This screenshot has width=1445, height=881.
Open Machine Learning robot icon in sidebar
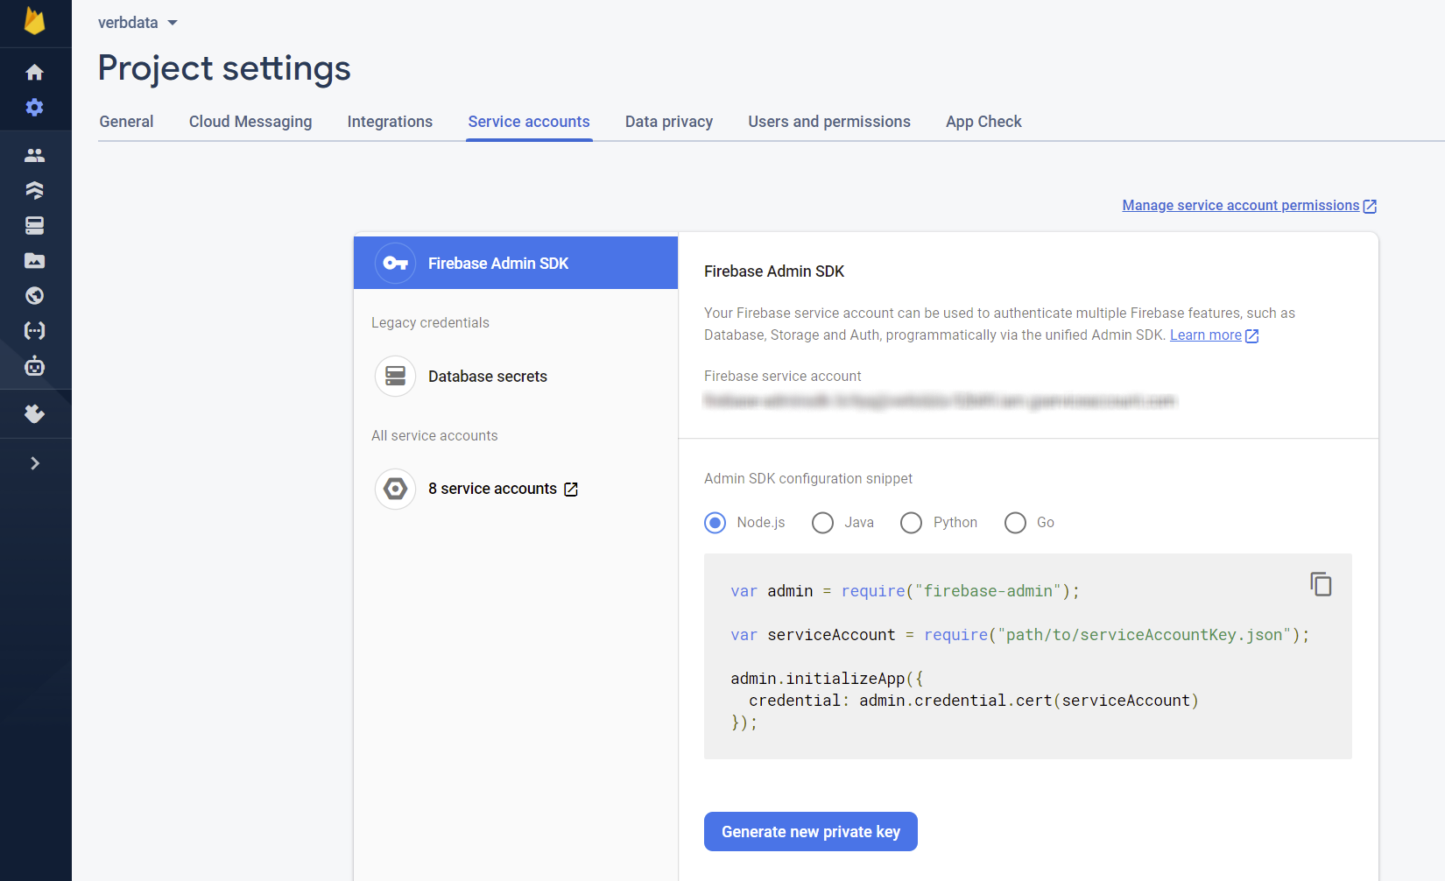point(35,365)
